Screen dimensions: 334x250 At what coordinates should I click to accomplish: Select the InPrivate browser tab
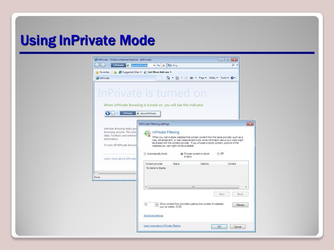tap(125, 78)
